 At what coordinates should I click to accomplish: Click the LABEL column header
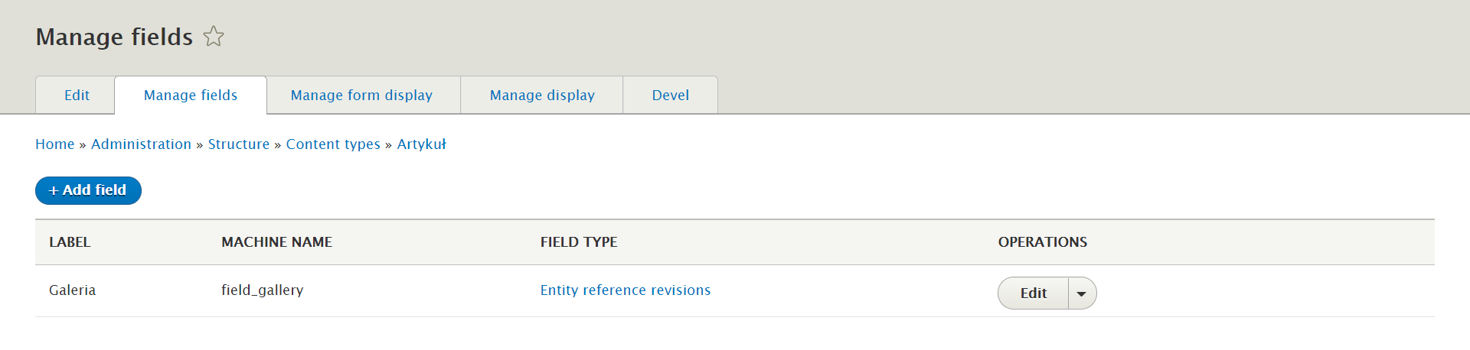(x=70, y=242)
